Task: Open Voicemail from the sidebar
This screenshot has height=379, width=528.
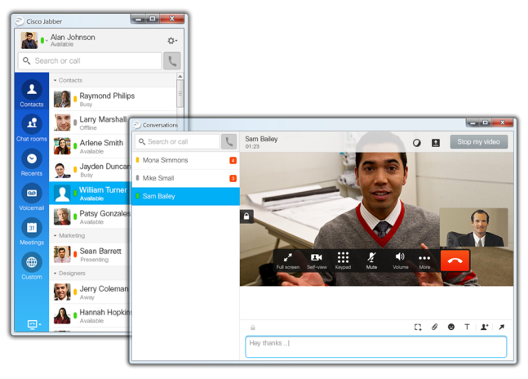Action: pos(31,196)
